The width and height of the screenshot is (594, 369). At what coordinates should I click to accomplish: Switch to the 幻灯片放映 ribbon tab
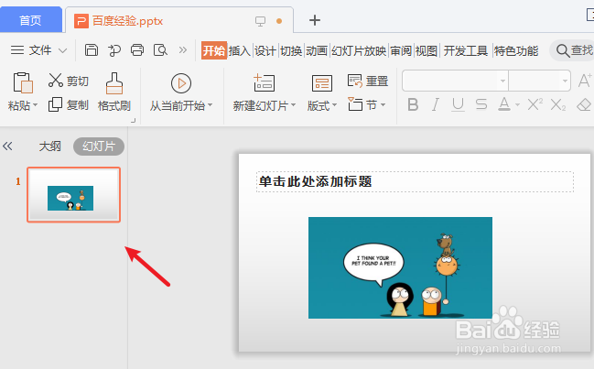click(x=359, y=50)
